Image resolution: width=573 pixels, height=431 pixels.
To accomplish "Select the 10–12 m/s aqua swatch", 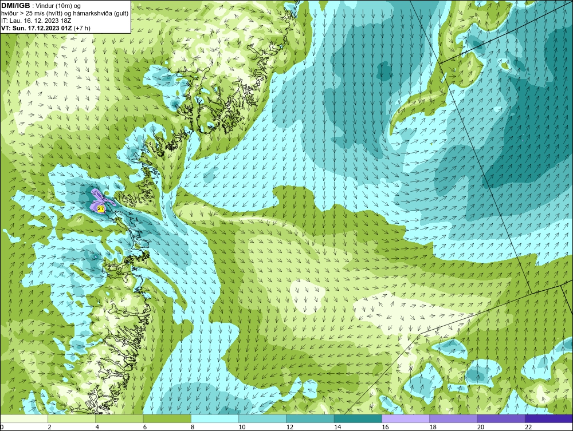I will point(263,418).
